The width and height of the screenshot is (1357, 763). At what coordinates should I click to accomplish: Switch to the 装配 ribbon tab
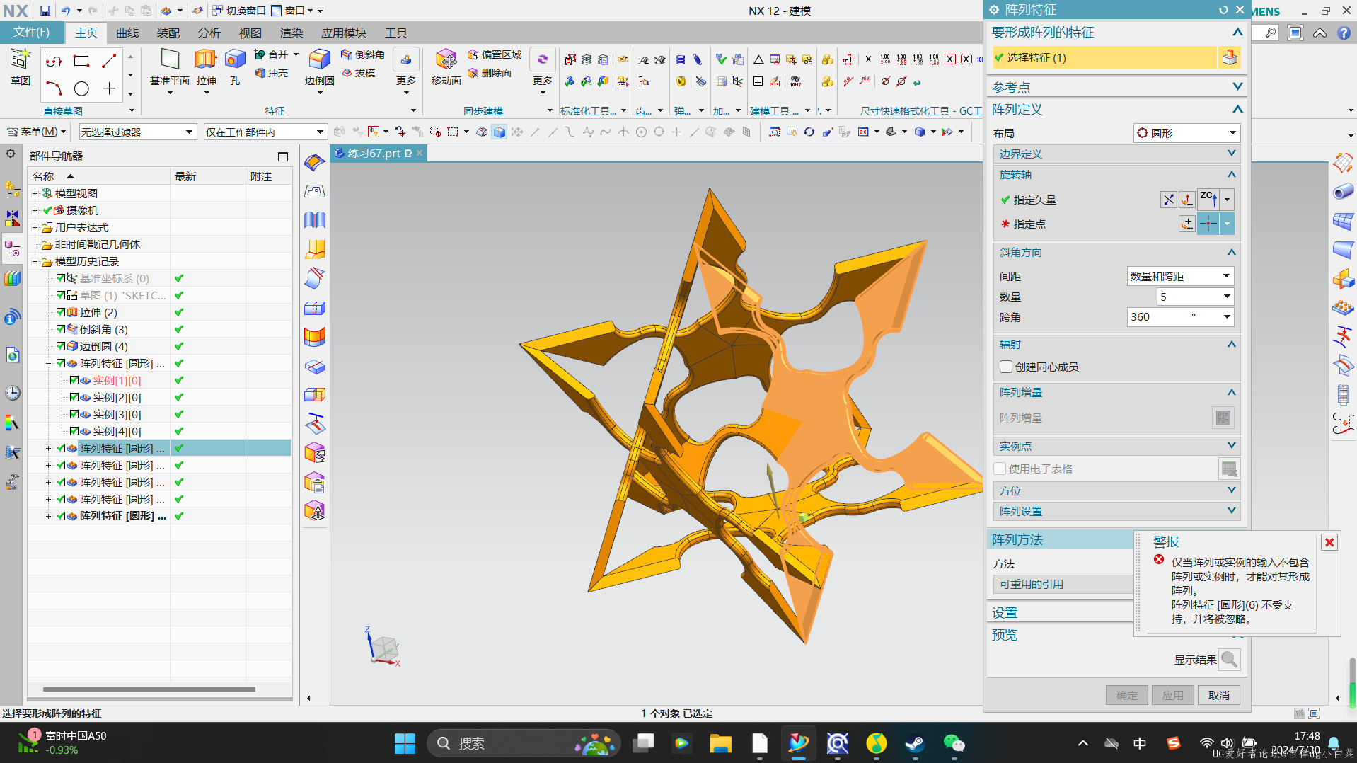tap(168, 33)
